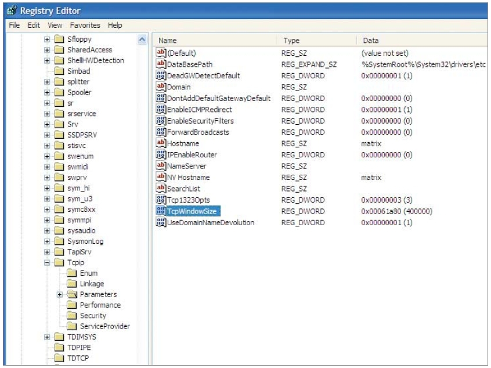Open the Help menu
This screenshot has width=491, height=368.
tap(115, 25)
